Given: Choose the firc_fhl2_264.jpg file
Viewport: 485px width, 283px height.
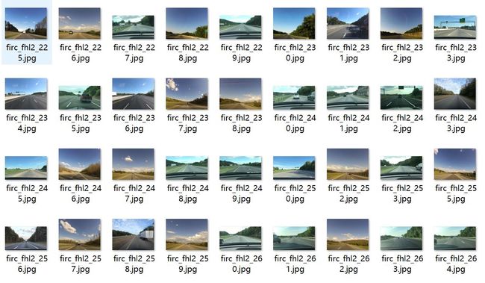Looking at the screenshot, I should [x=455, y=238].
